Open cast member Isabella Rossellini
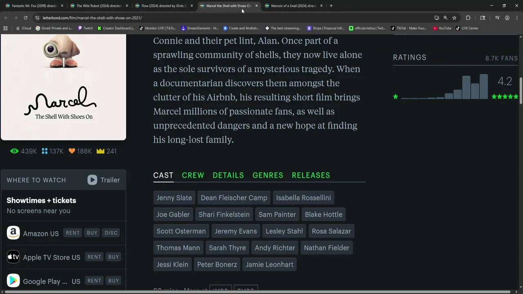This screenshot has height=294, width=523. 304,198
